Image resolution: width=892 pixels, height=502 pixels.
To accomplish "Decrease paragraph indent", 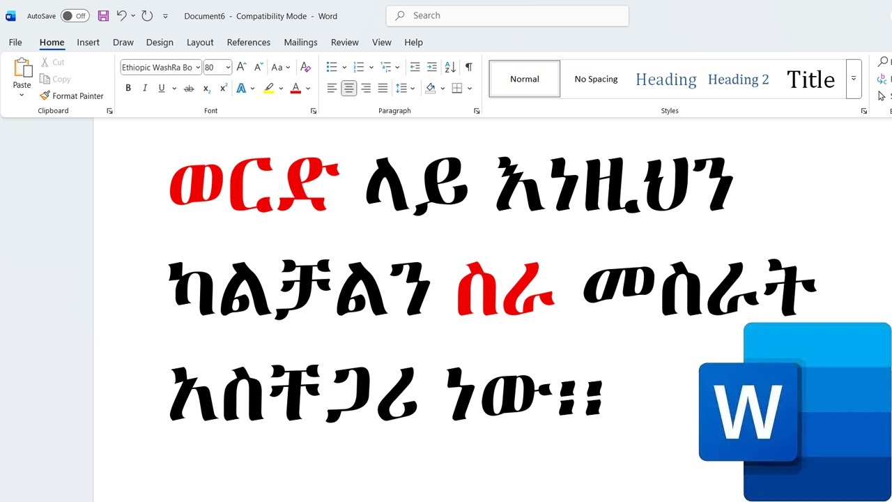I will pos(415,67).
